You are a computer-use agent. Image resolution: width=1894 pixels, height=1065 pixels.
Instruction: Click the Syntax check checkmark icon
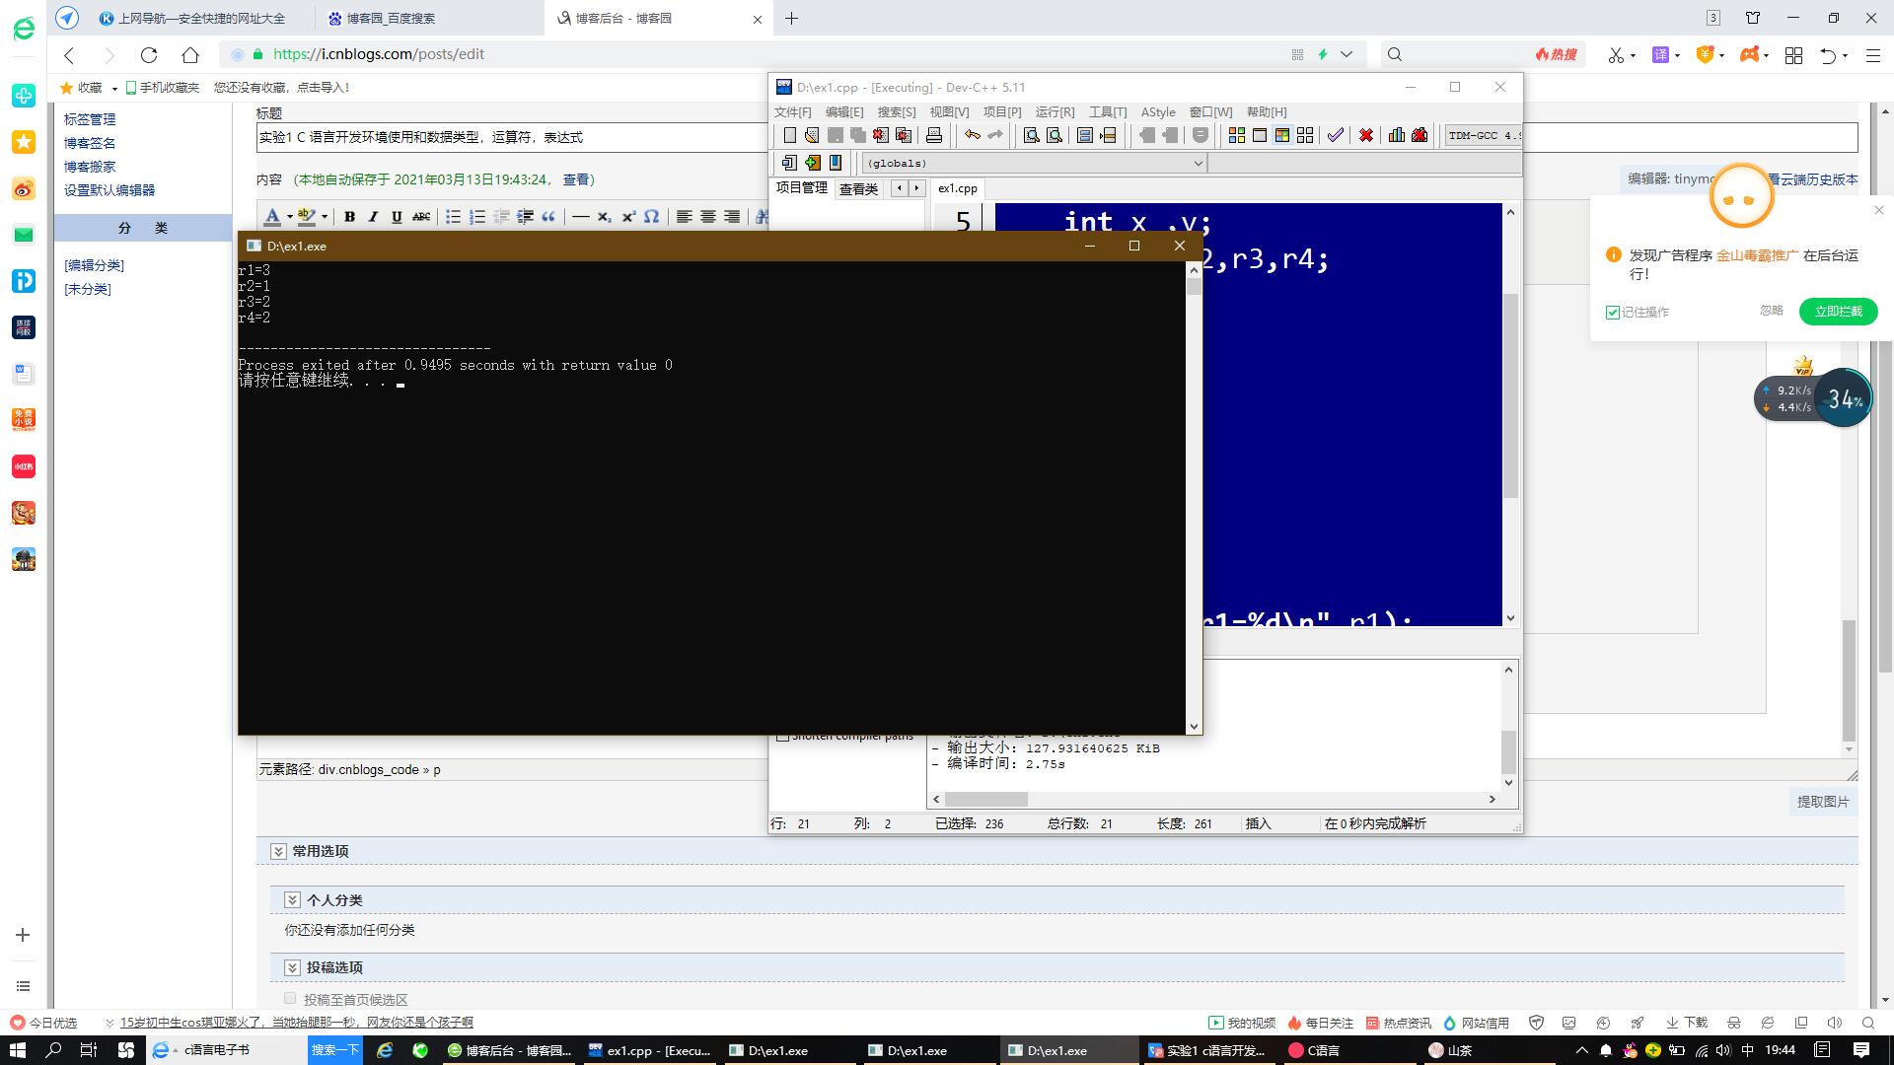click(x=1335, y=135)
